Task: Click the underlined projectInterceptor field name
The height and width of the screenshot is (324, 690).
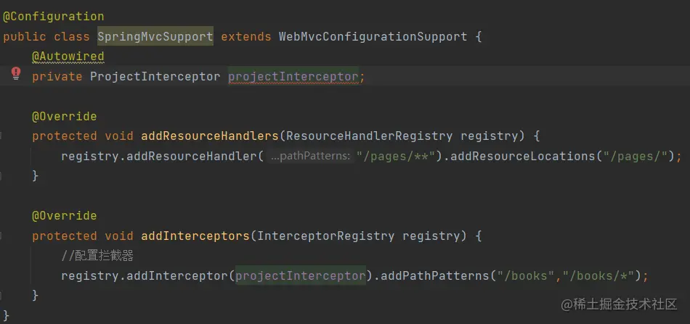Action: coord(293,76)
